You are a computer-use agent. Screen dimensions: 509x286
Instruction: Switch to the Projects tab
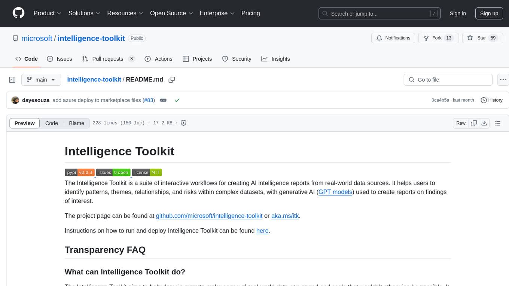(197, 59)
